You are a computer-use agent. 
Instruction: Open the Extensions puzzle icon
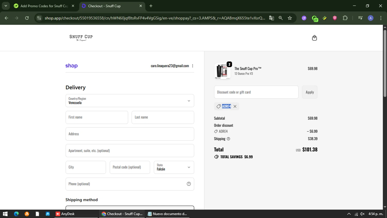[345, 18]
